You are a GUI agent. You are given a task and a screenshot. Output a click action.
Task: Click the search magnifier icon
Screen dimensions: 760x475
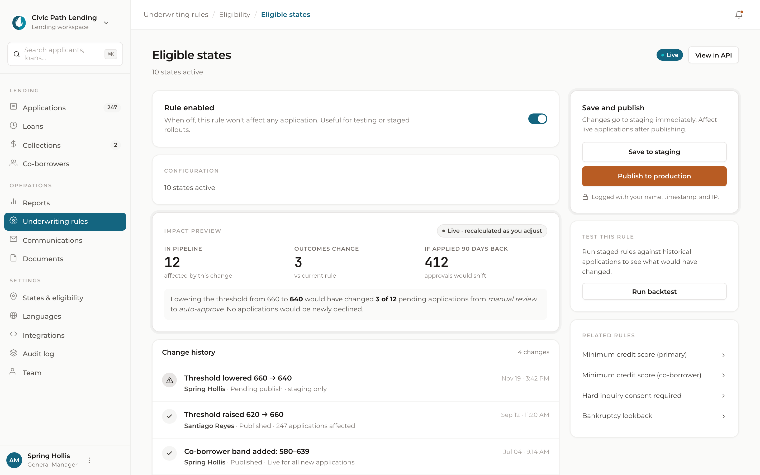pyautogui.click(x=17, y=54)
